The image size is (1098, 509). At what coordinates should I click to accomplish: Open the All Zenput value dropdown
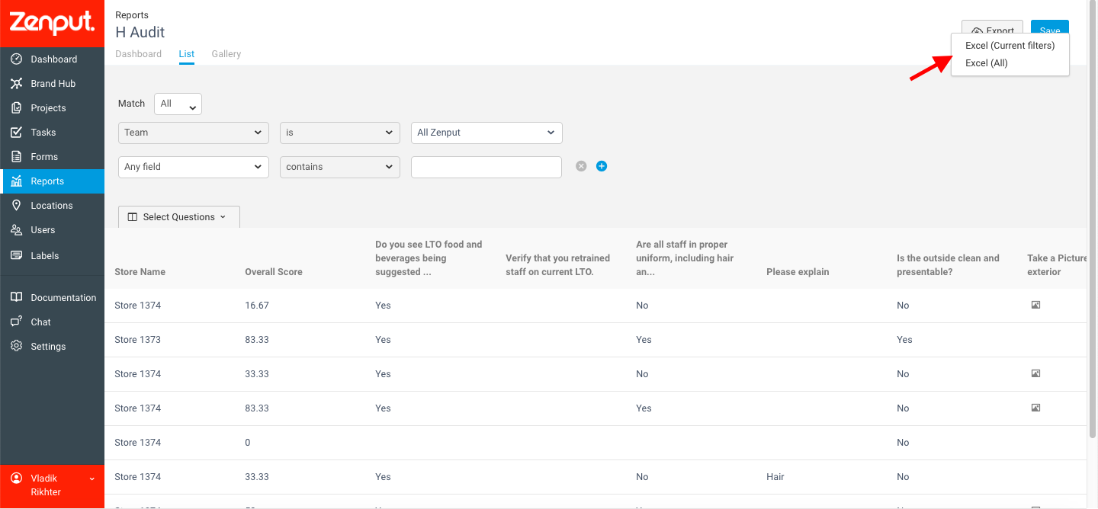pyautogui.click(x=486, y=133)
